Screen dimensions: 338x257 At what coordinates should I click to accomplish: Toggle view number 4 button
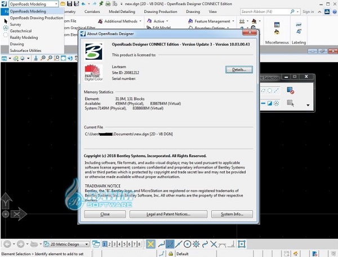(119, 244)
